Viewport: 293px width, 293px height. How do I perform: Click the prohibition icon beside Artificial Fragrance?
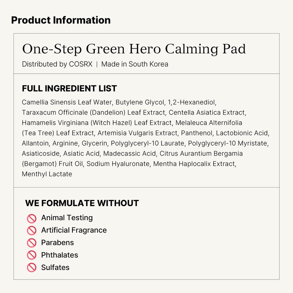(x=32, y=230)
